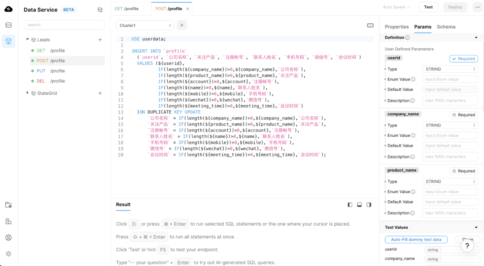Dock result panel to the left
The image size is (484, 266).
coord(350,205)
